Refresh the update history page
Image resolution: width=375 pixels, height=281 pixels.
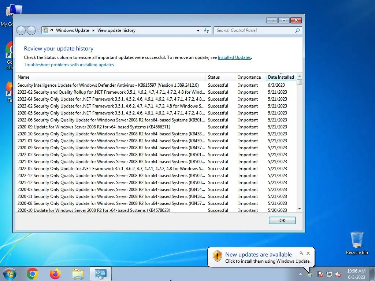(207, 30)
